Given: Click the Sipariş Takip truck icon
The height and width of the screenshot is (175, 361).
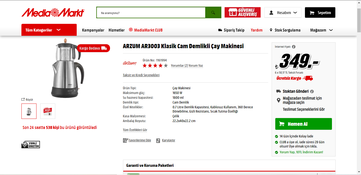Looking at the screenshot, I should (220, 30).
